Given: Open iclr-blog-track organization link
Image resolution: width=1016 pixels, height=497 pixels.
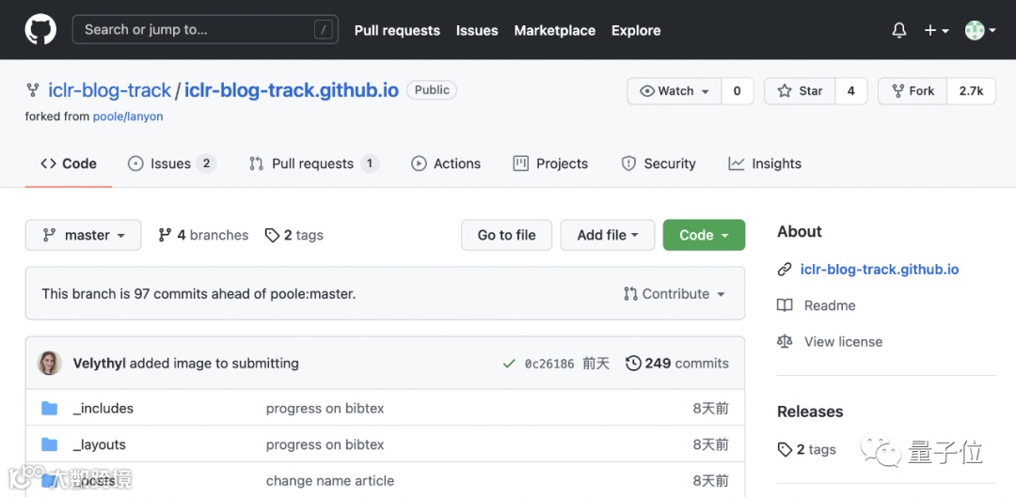Looking at the screenshot, I should coord(109,90).
